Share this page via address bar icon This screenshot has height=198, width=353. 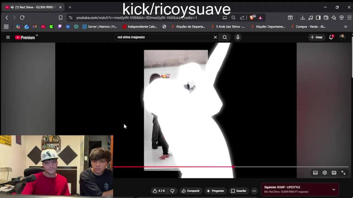242,18
